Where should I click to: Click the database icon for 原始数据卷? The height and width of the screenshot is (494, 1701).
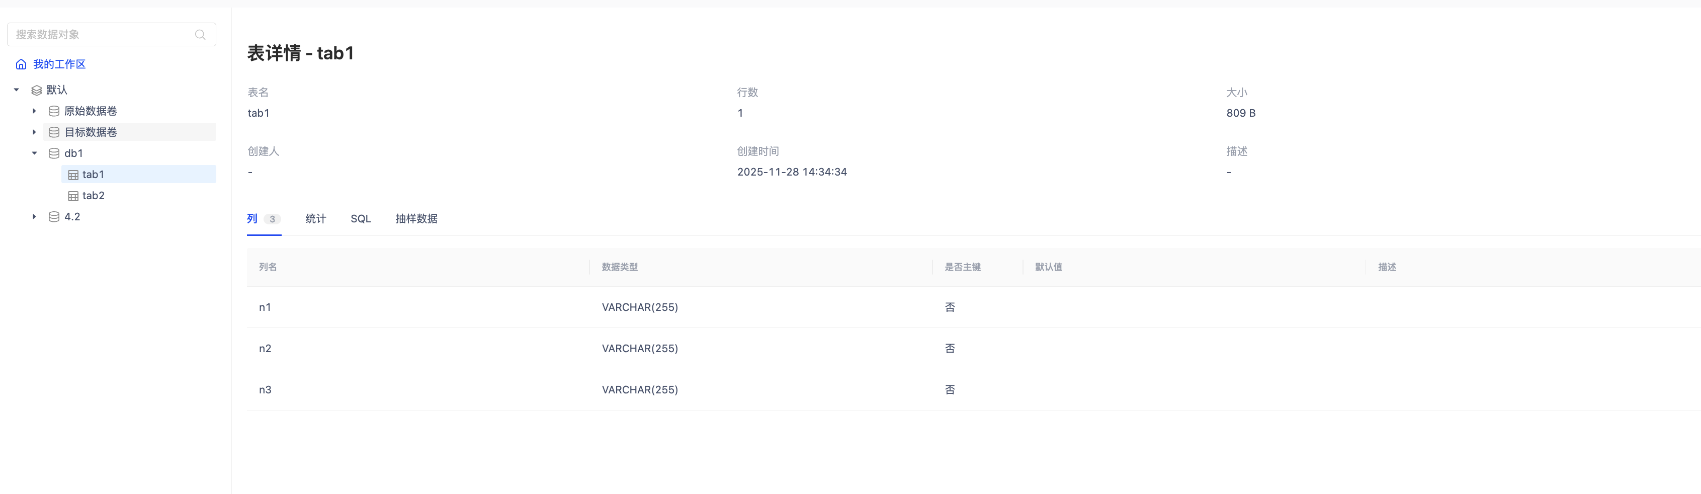pyautogui.click(x=54, y=111)
